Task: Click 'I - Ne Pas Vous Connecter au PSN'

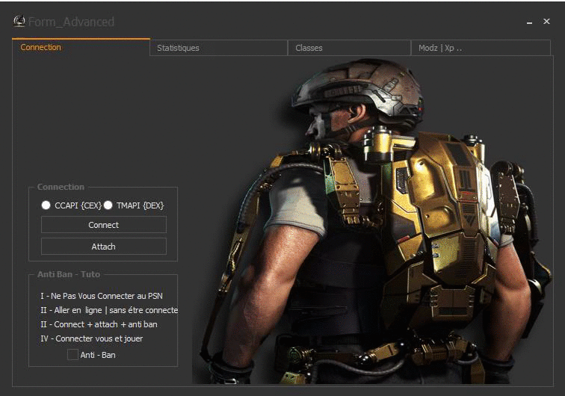Action: [x=102, y=296]
